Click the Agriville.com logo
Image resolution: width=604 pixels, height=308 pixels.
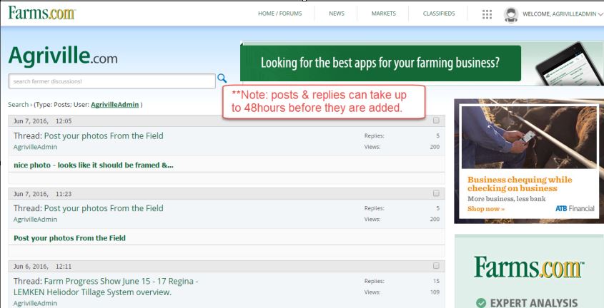click(x=63, y=56)
